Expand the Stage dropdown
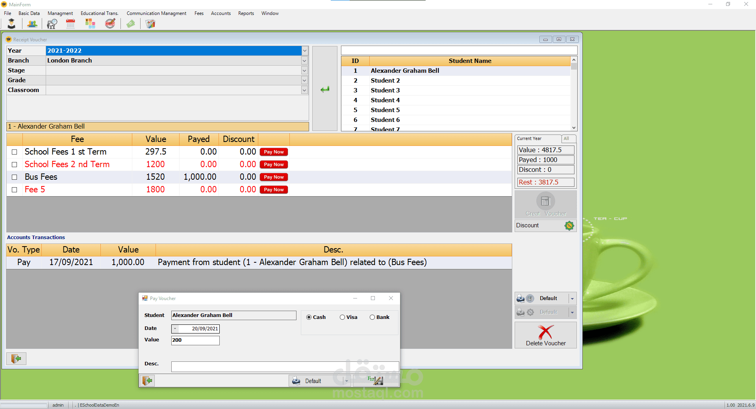756x409 pixels. pyautogui.click(x=305, y=70)
